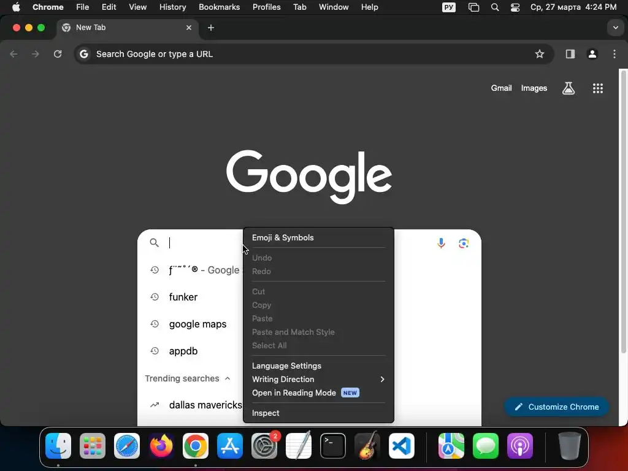Open Messages from the Dock

[486, 446]
